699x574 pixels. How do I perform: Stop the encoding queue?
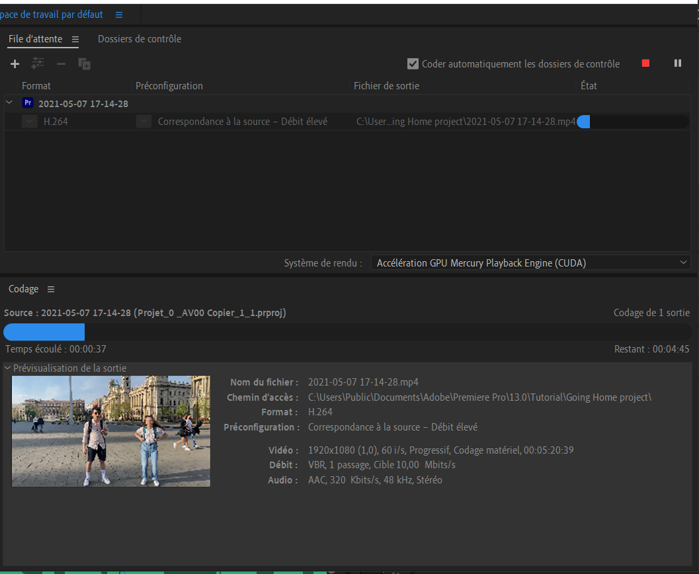point(645,63)
